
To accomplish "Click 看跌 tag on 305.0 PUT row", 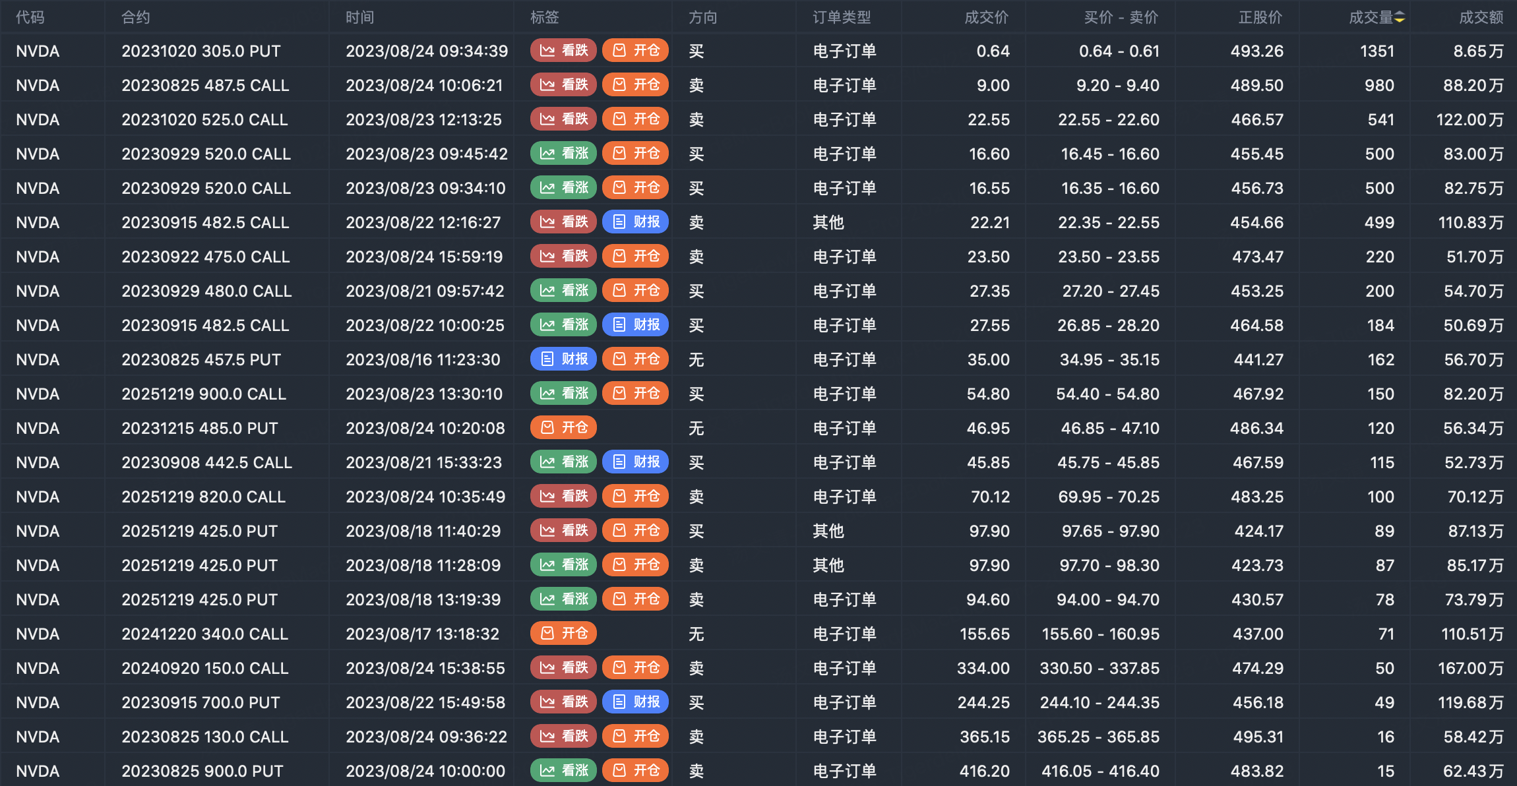I will pyautogui.click(x=563, y=51).
